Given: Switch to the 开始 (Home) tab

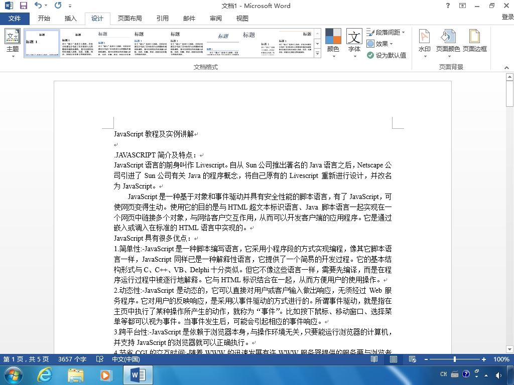Looking at the screenshot, I should click(44, 19).
